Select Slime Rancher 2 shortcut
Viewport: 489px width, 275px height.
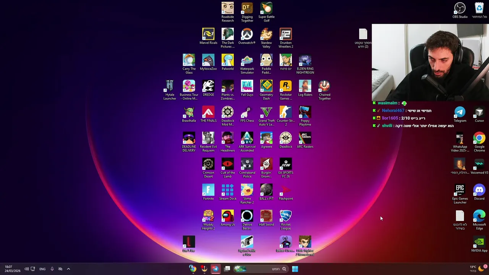247,194
